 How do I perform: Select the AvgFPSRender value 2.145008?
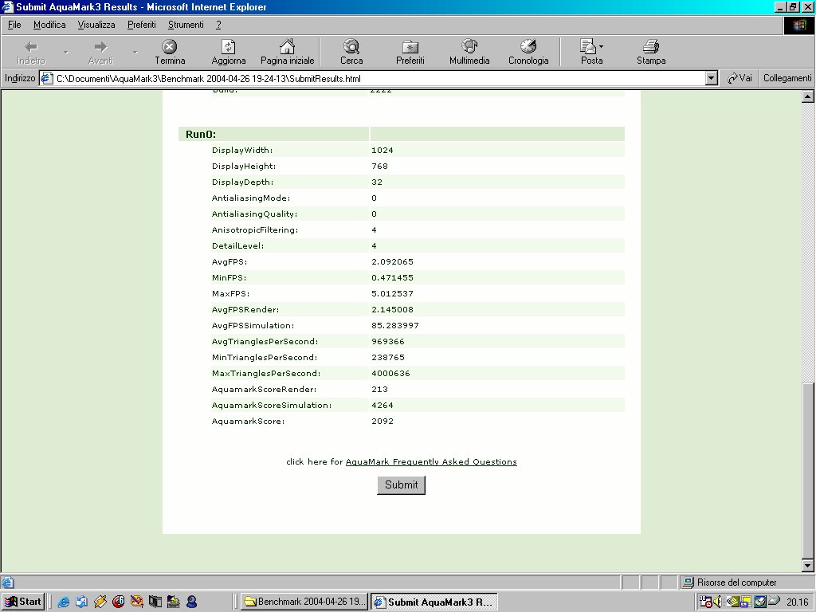pos(392,310)
